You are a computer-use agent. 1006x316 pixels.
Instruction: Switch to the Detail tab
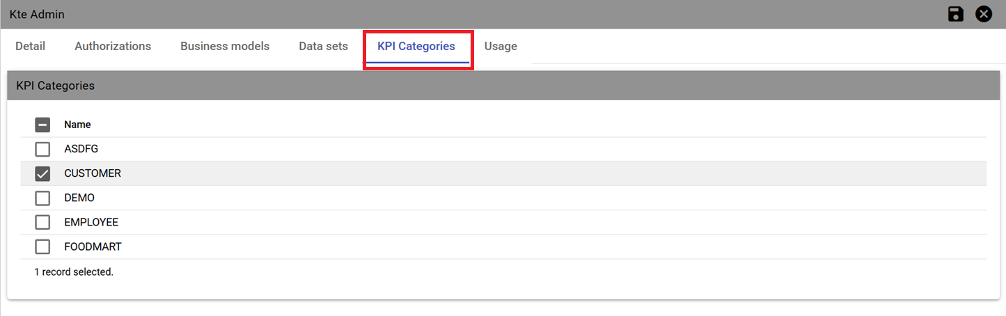click(x=30, y=46)
